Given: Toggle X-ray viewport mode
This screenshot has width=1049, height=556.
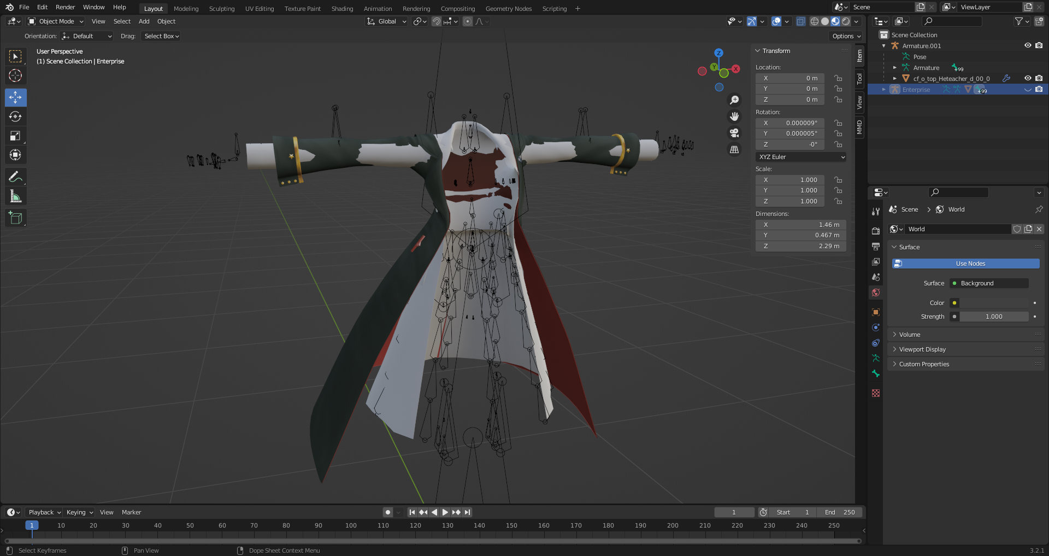Looking at the screenshot, I should coord(800,21).
